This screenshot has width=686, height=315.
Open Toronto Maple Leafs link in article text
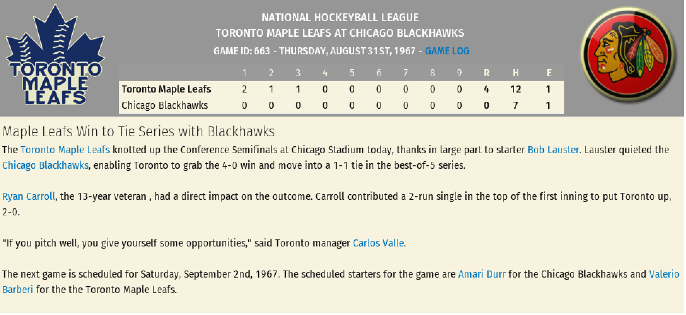65,150
